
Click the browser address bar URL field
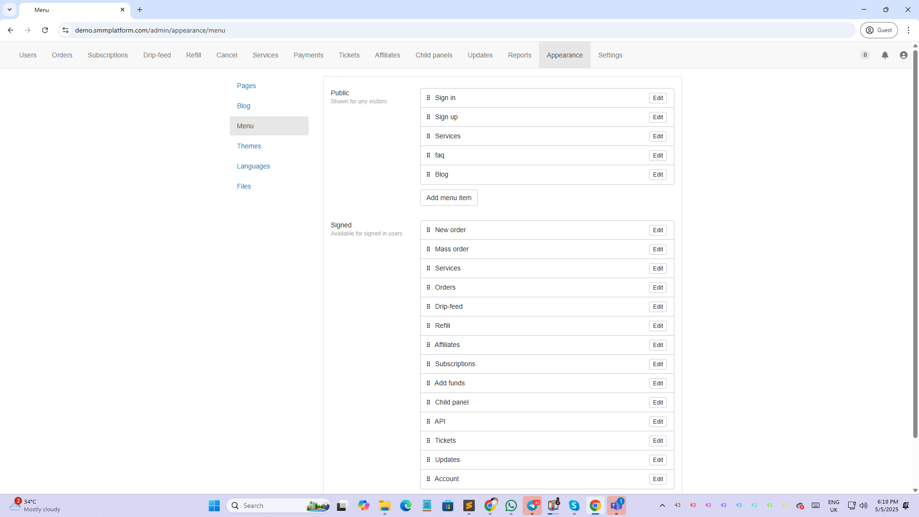[x=431, y=30]
